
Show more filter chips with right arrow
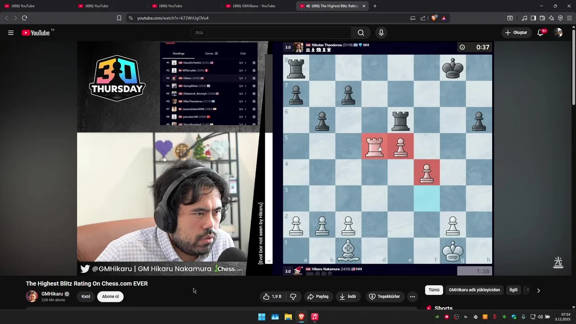(x=539, y=290)
